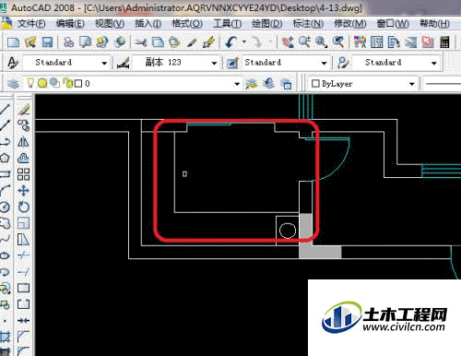The image size is (461, 356).
Task: Open the Layer States Manager icon
Action: pos(286,83)
